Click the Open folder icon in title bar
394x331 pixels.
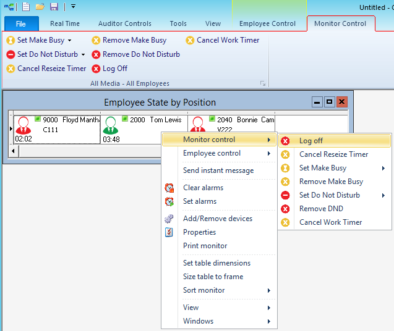pyautogui.click(x=40, y=7)
